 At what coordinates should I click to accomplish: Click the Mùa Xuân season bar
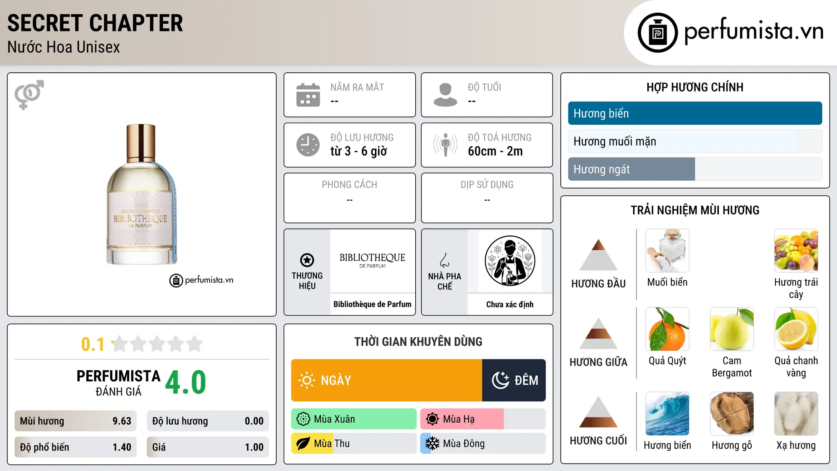354,419
